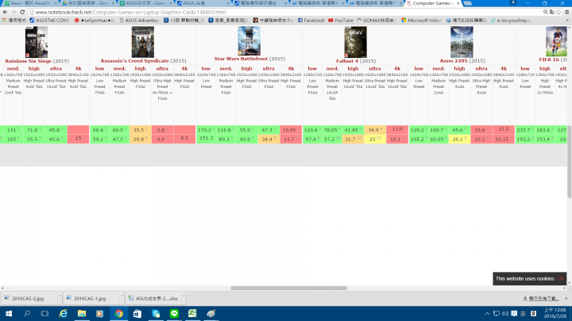The height and width of the screenshot is (321, 572).
Task: Switch to Chrome taskbar icon
Action: tap(118, 313)
